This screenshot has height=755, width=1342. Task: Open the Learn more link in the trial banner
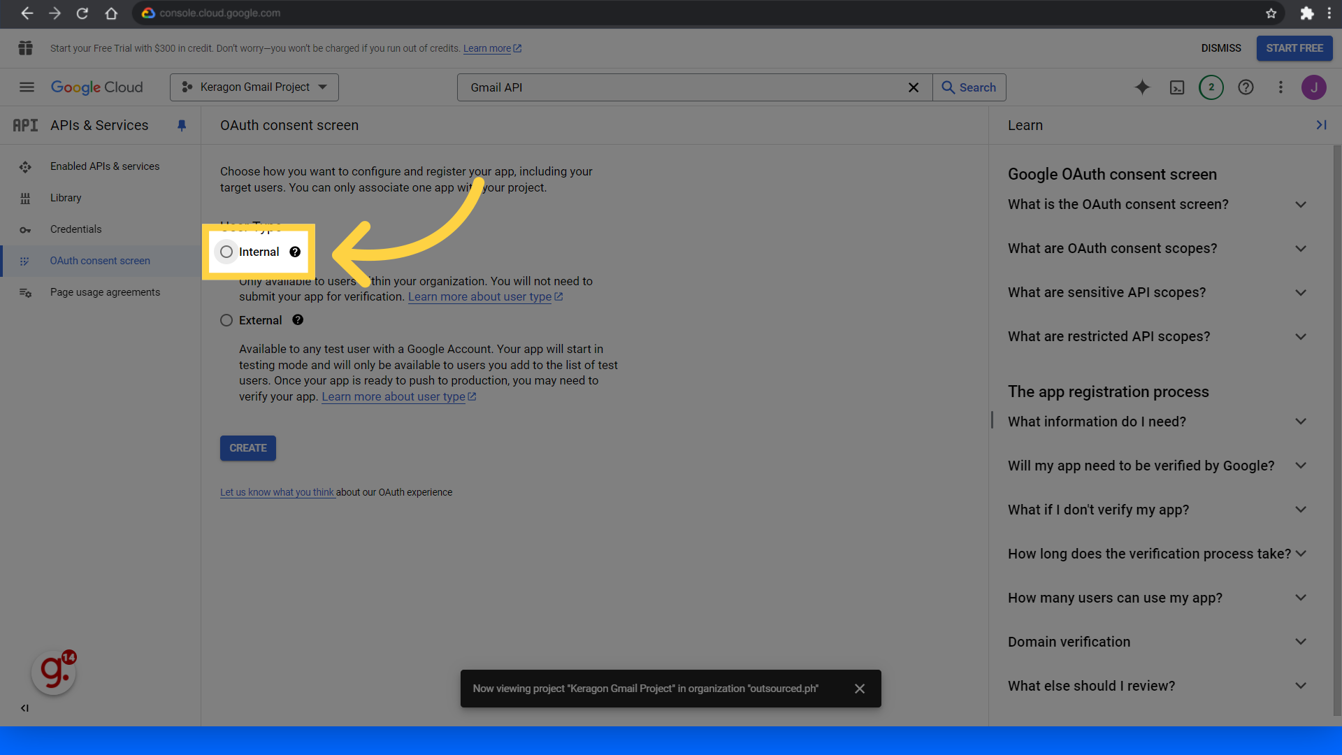(492, 48)
